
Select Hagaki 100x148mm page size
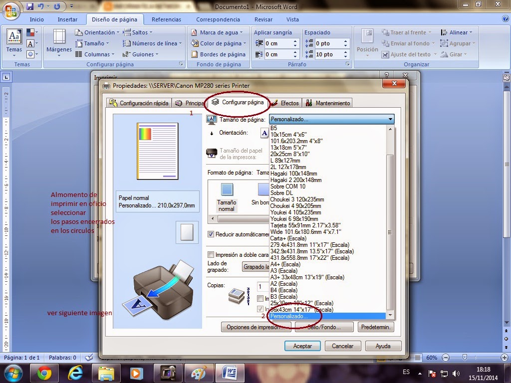[x=327, y=173]
